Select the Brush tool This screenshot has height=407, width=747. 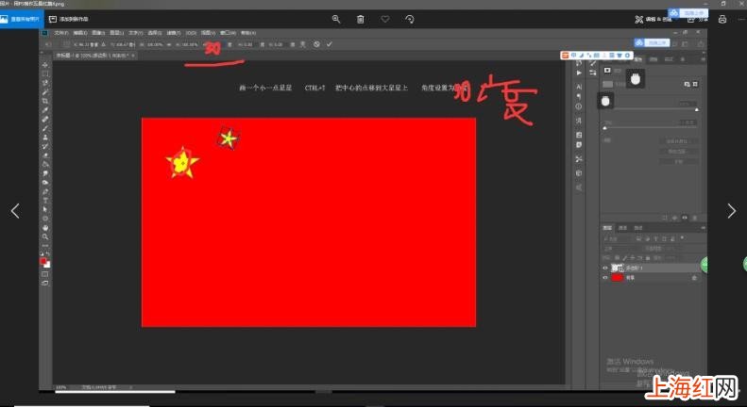[x=45, y=128]
